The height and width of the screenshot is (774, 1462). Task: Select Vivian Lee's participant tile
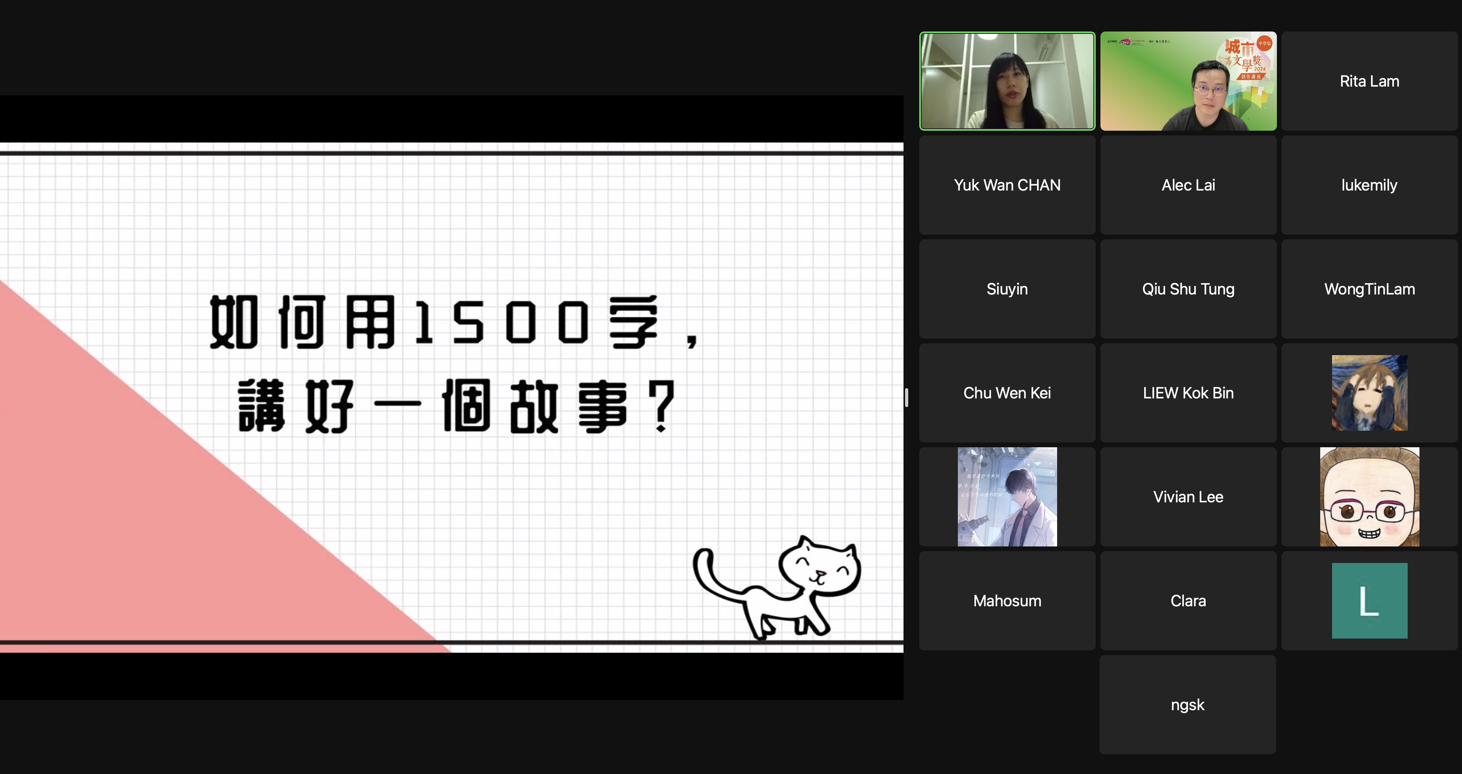(x=1188, y=496)
